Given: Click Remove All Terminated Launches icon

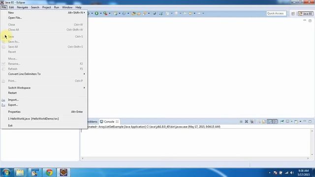Looking at the screenshot, I should coord(252,121).
